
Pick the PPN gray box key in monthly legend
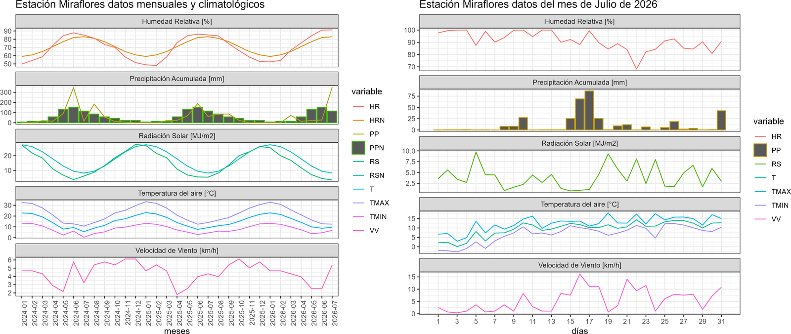click(358, 148)
